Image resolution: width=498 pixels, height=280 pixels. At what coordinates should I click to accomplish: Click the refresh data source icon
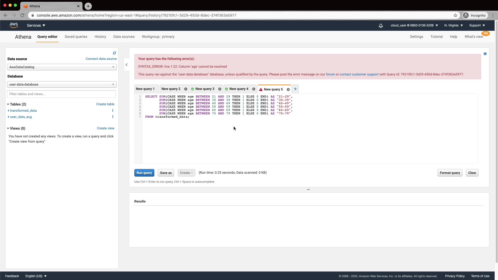tap(114, 53)
